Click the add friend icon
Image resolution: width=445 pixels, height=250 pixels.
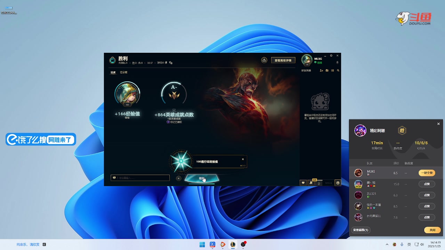(x=321, y=70)
